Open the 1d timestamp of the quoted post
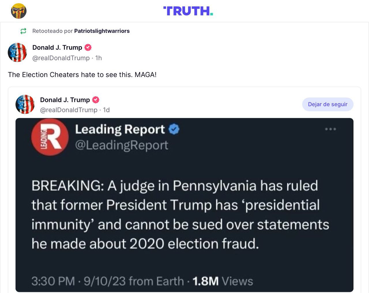Screen dimensions: 369x293 pos(106,110)
